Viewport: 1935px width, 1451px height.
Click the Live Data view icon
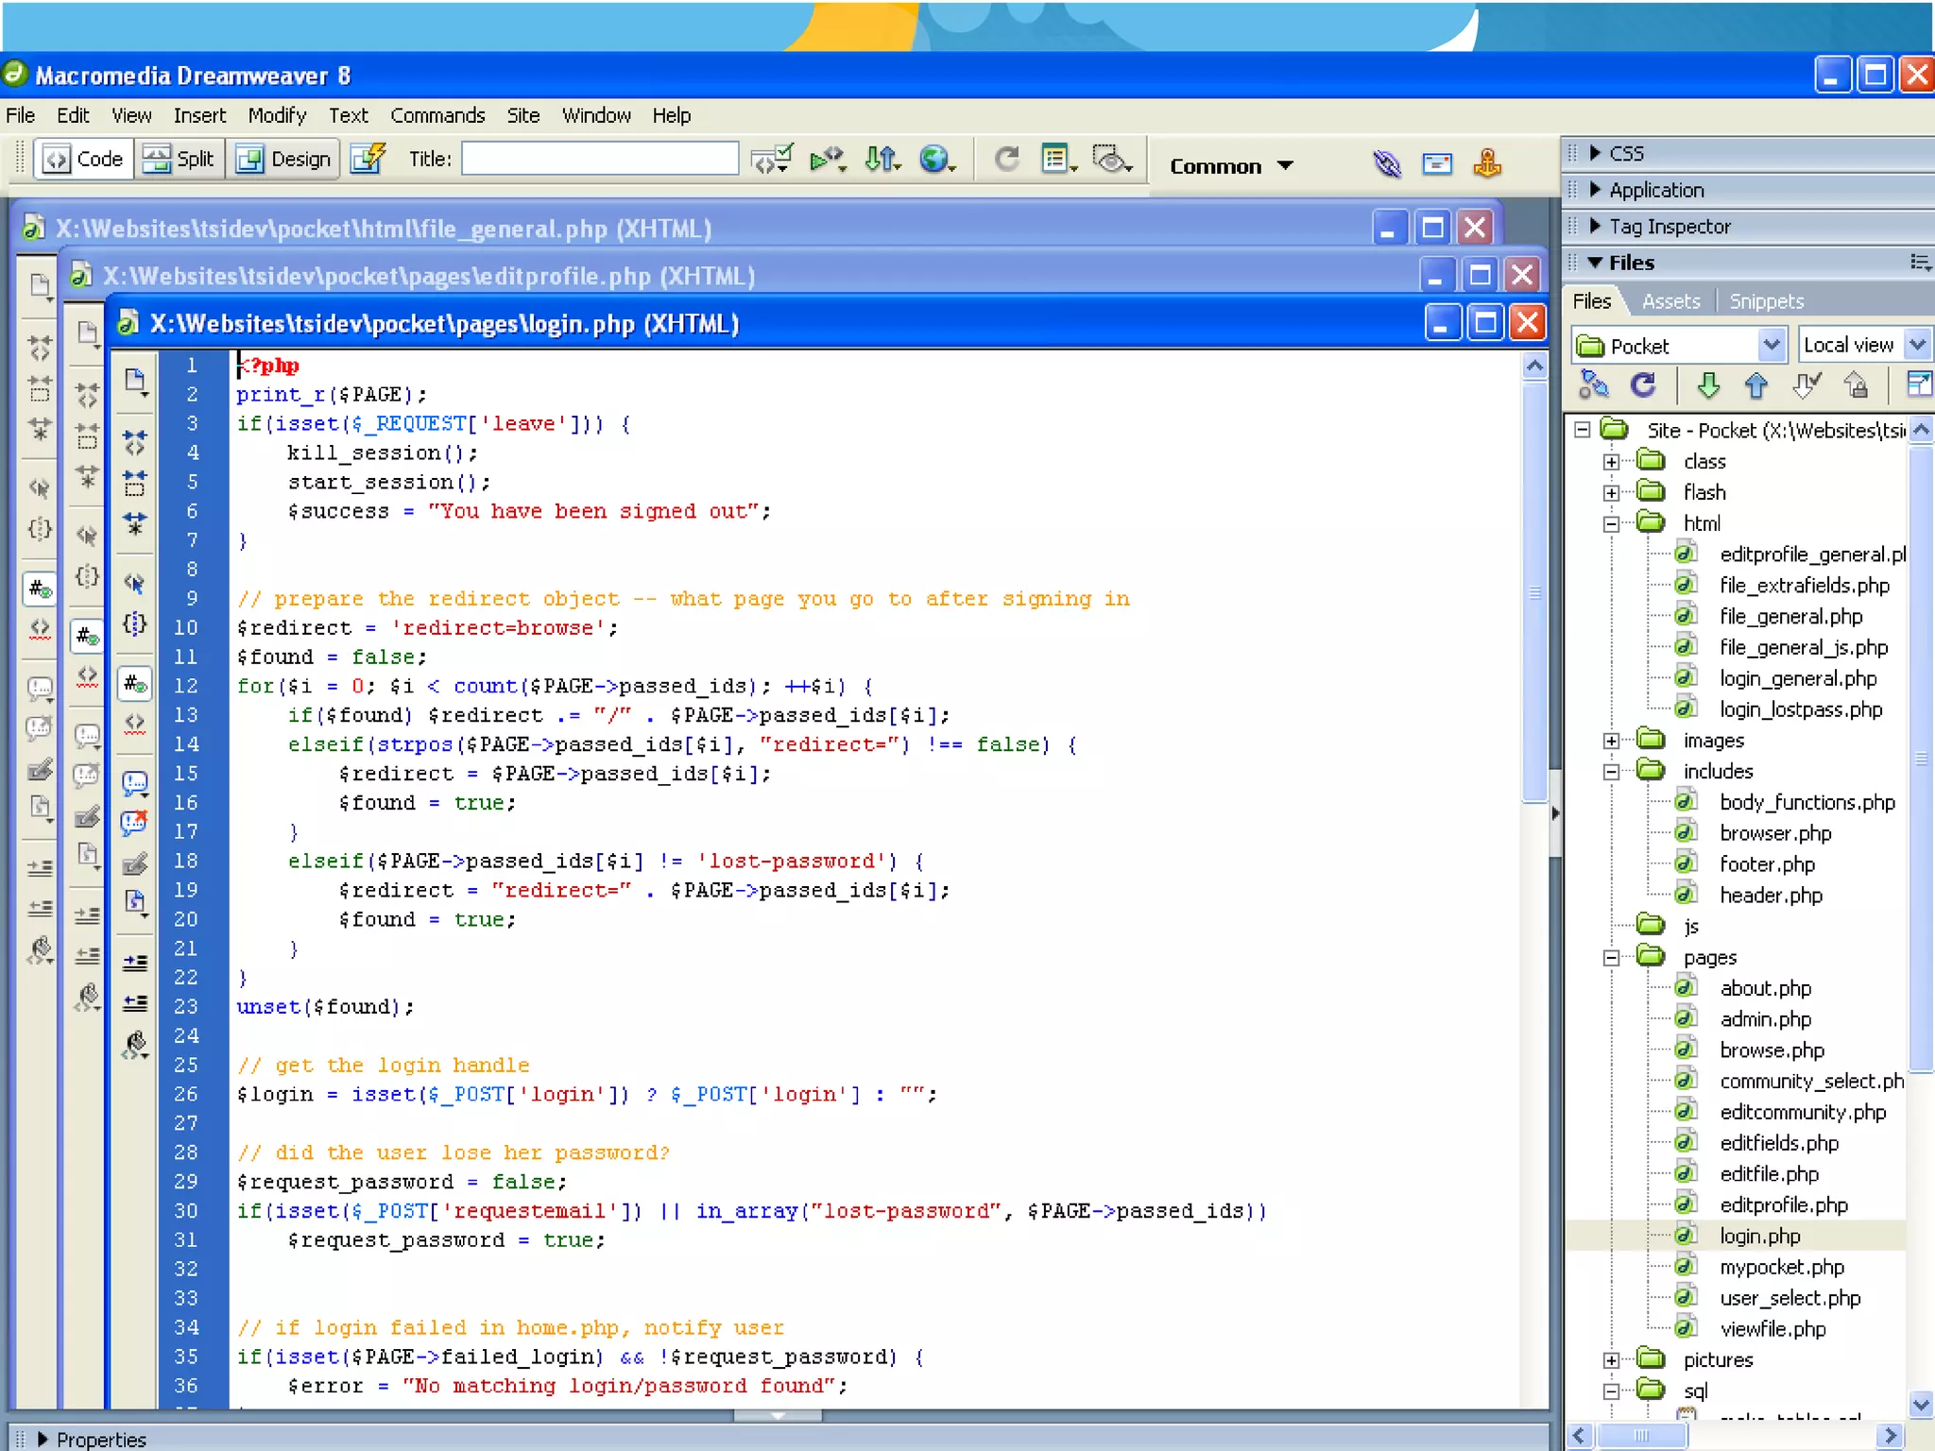tap(368, 159)
